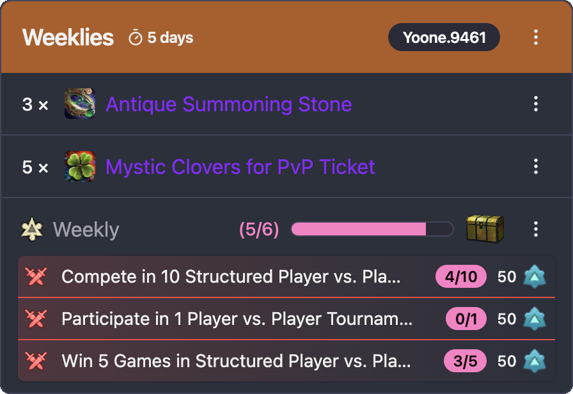573x394 pixels.
Task: Click the Antique Summoning Stone item icon
Action: [x=80, y=104]
